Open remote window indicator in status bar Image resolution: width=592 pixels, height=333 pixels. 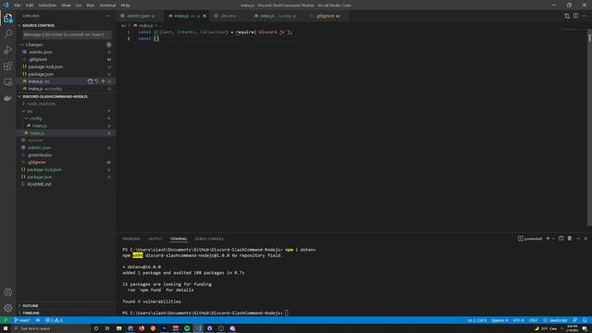(6, 320)
